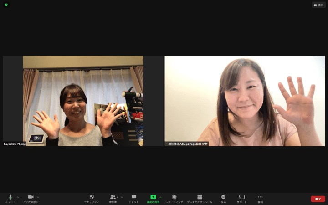Image resolution: width=328 pixels, height=205 pixels.
Task: Click the green Share Screen button
Action: (153, 198)
